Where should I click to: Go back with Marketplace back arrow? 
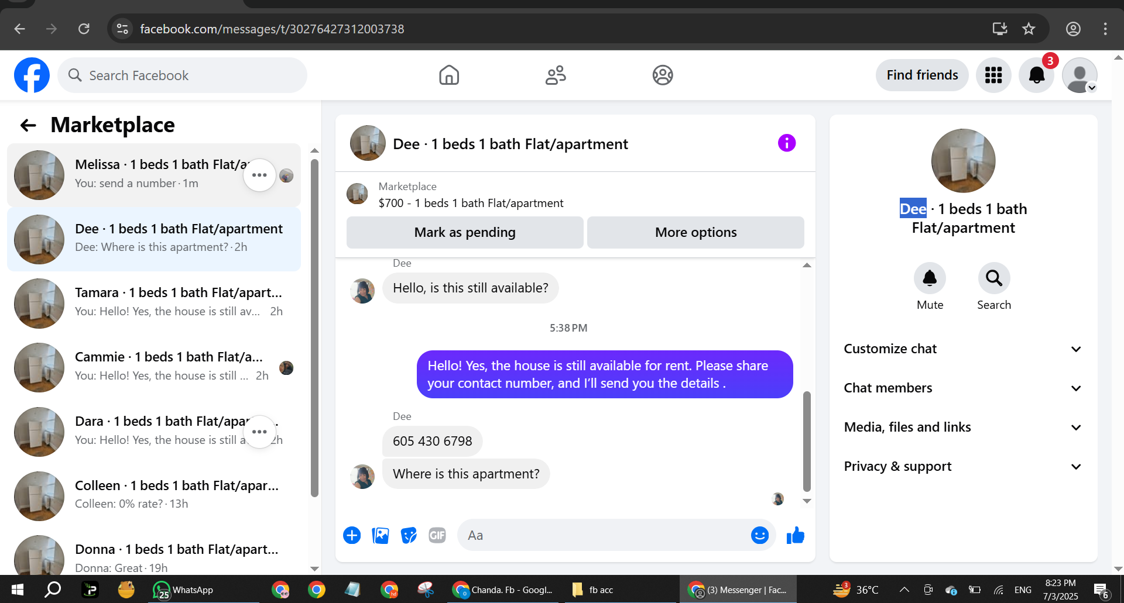(x=28, y=125)
